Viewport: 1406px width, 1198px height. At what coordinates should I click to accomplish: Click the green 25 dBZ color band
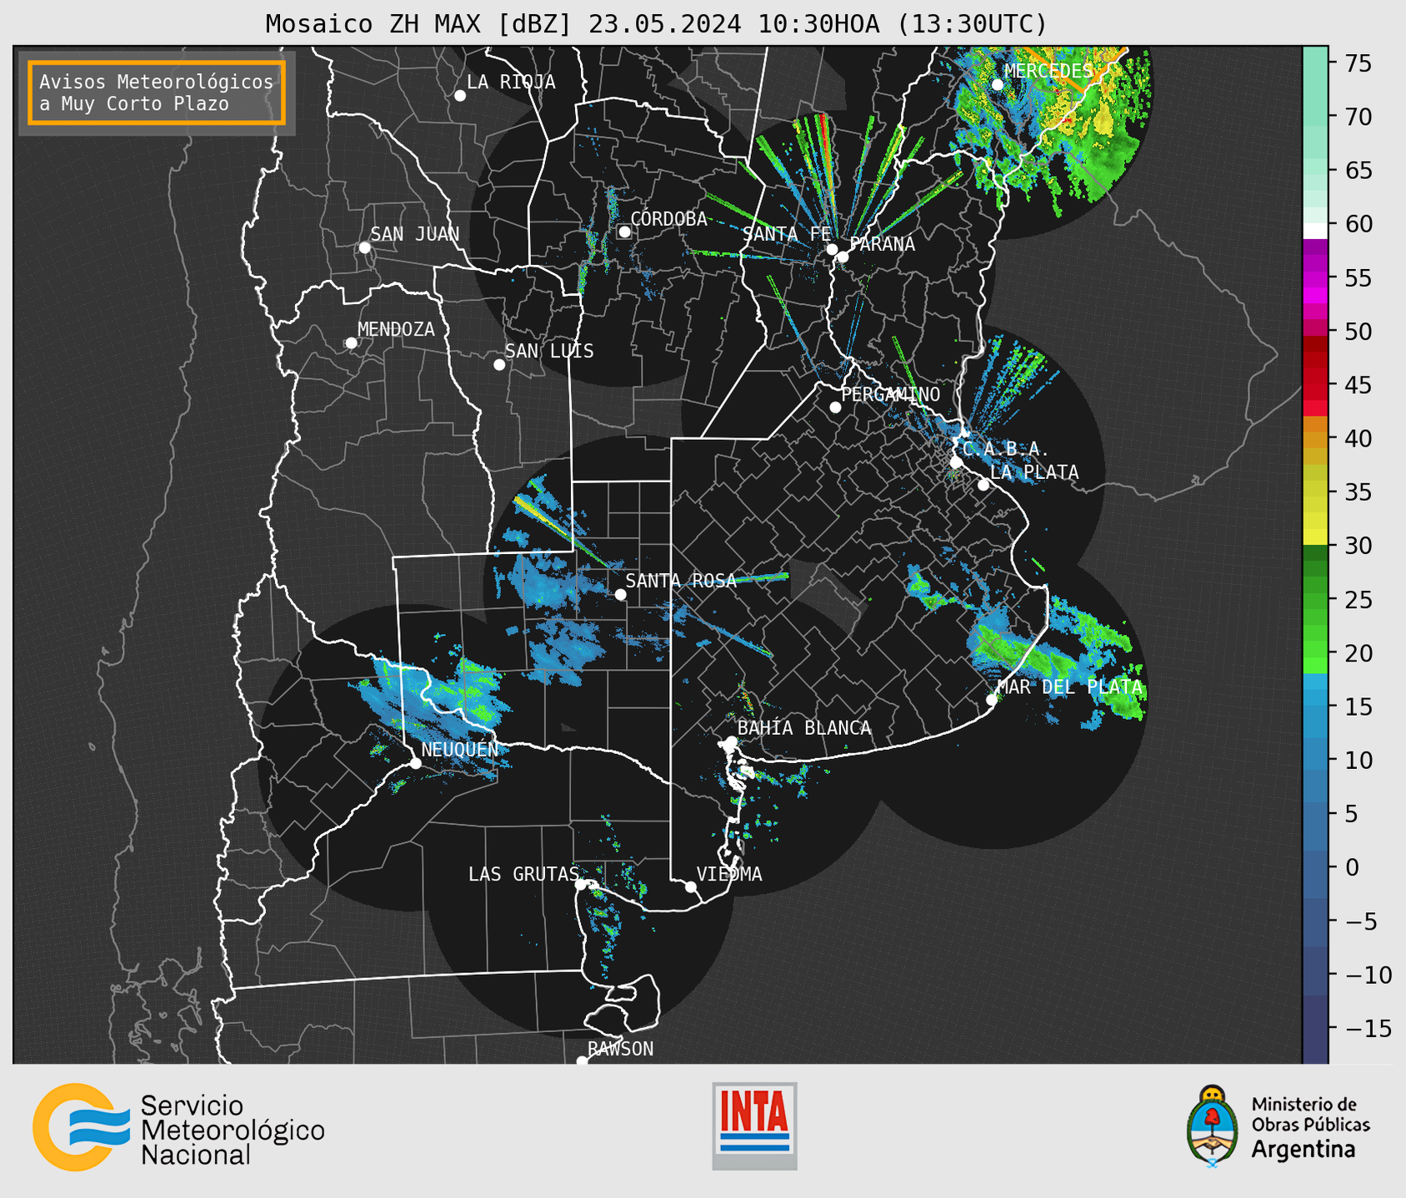[x=1315, y=599]
